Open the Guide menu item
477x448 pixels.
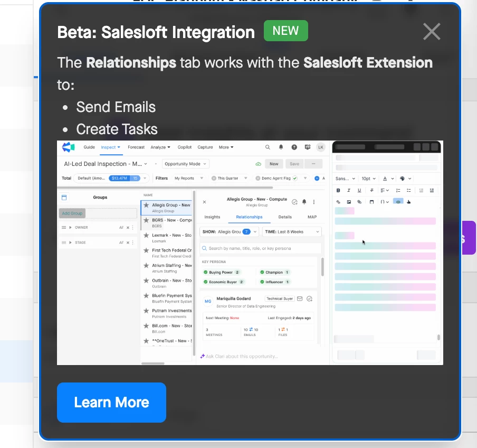(89, 147)
